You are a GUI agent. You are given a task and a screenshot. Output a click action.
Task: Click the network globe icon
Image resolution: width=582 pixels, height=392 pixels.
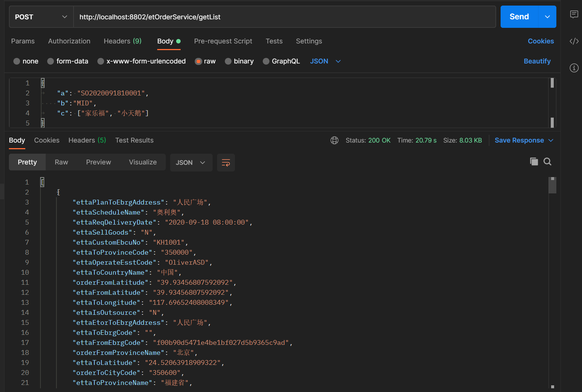pyautogui.click(x=334, y=140)
